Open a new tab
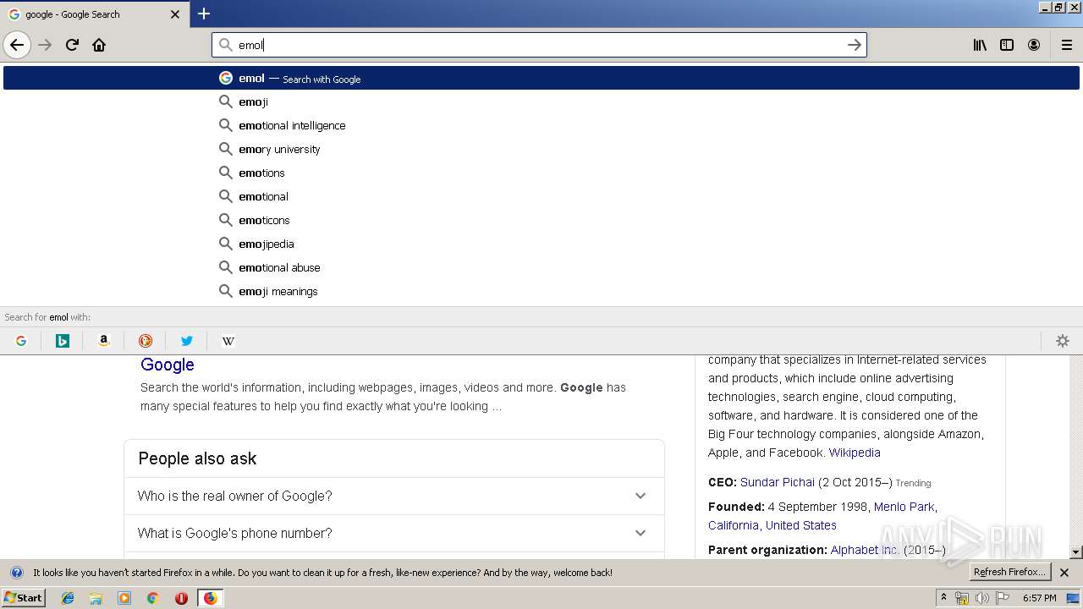1083x609 pixels. click(x=204, y=14)
